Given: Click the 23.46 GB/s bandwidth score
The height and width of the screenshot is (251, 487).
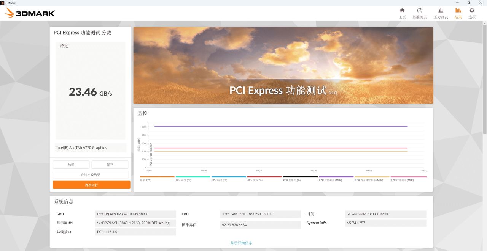Looking at the screenshot, I should 91,92.
